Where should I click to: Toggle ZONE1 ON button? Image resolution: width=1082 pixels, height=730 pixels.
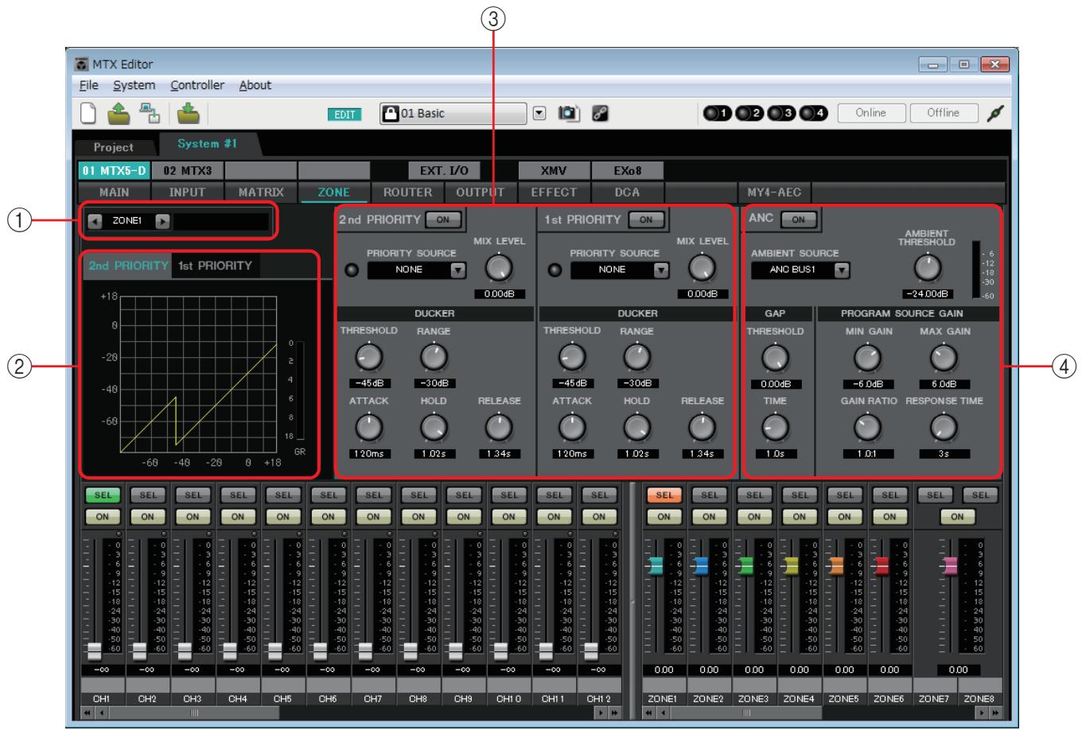(664, 516)
